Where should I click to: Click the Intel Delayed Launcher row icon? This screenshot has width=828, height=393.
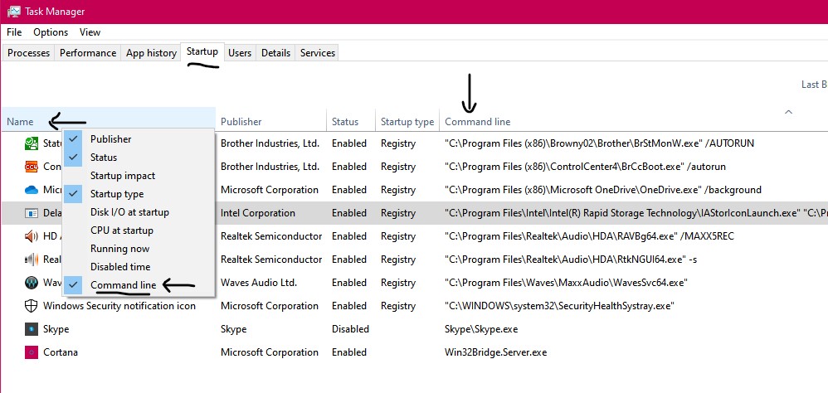click(32, 213)
